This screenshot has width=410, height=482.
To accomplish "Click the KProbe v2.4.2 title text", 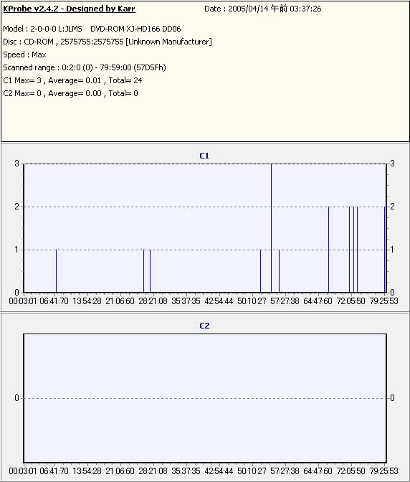I will [69, 9].
